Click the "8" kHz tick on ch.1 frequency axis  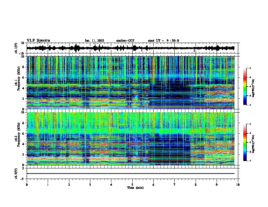[x=24, y=67]
